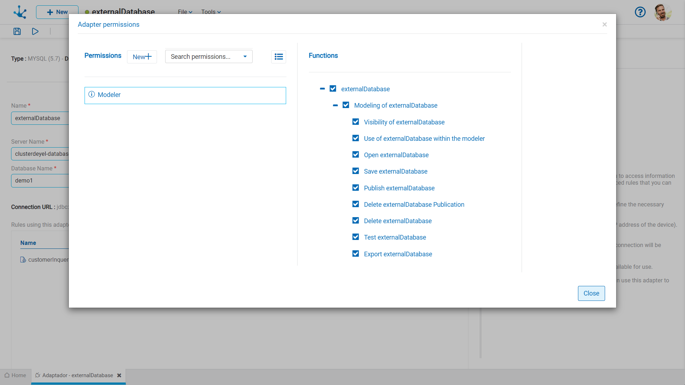Click the Close button in dialog
This screenshot has height=385, width=685.
click(591, 293)
